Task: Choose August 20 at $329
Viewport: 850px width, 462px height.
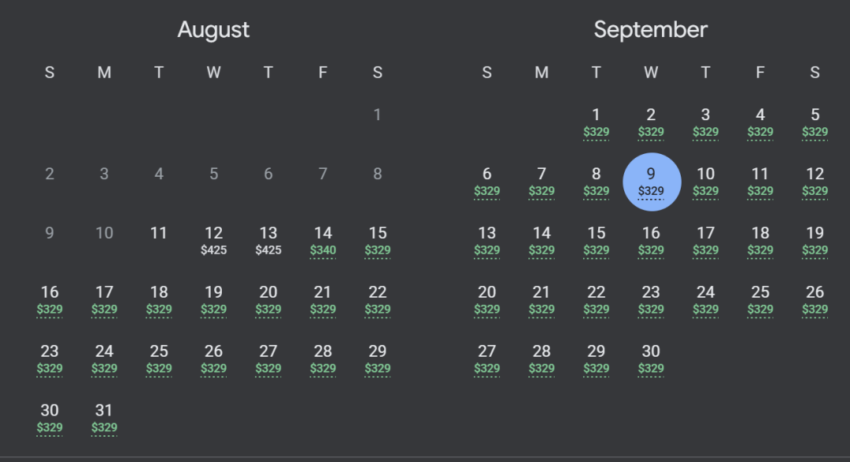Action: click(268, 299)
